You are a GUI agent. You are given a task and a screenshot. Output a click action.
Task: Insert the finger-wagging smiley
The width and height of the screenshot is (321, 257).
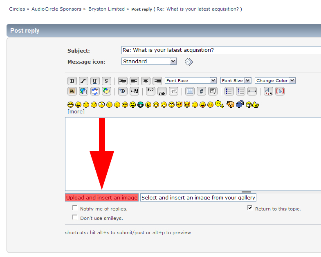220,104
